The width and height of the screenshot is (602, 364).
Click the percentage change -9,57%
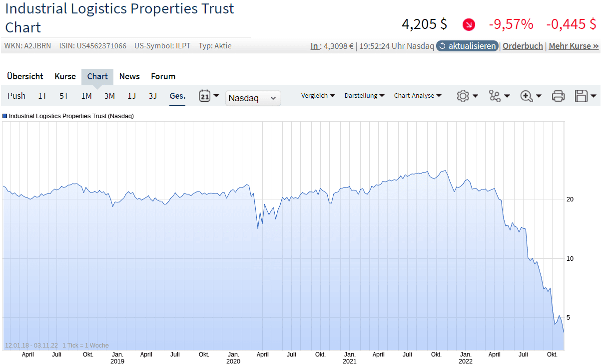click(x=511, y=24)
